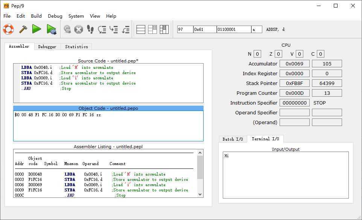This screenshot has height=220, width=362.
Task: Click the greyed interrupt execution icon
Action: tap(67, 29)
